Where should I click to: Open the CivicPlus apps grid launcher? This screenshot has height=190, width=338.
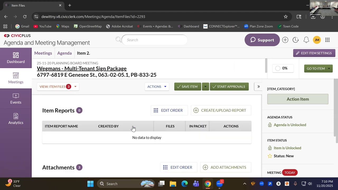[x=327, y=40]
